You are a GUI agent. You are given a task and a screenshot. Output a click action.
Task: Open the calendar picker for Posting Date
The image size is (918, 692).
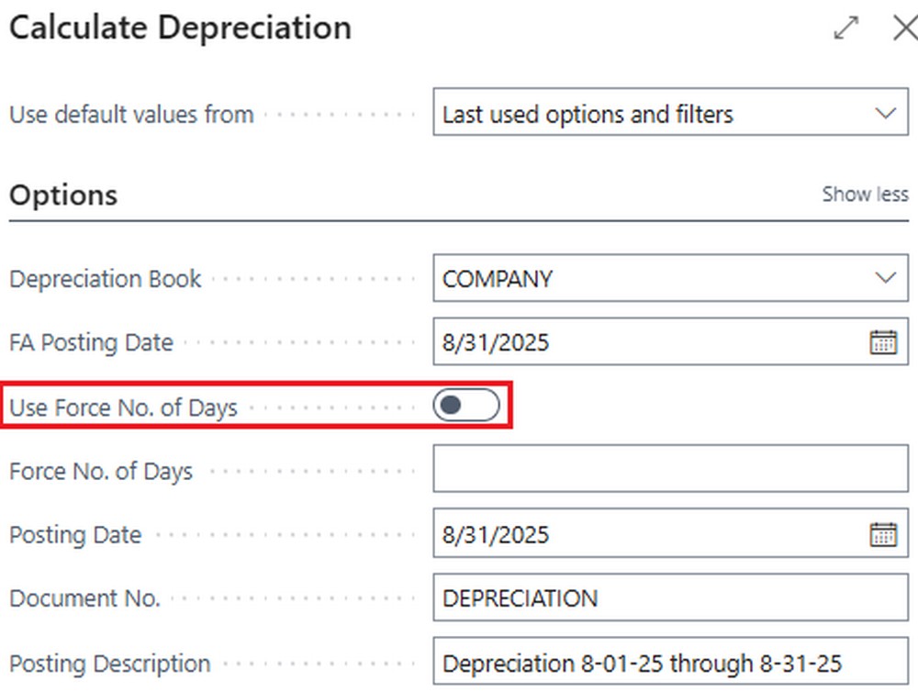pyautogui.click(x=883, y=535)
